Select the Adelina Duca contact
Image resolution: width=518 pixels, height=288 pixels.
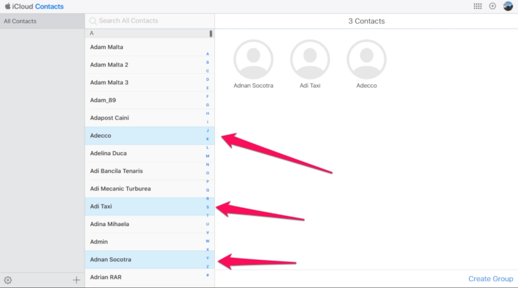(108, 153)
